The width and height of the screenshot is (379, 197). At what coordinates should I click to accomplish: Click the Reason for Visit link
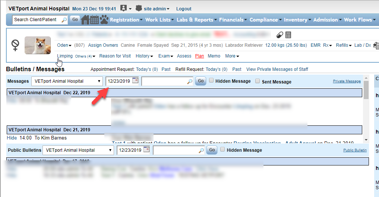[115, 56]
